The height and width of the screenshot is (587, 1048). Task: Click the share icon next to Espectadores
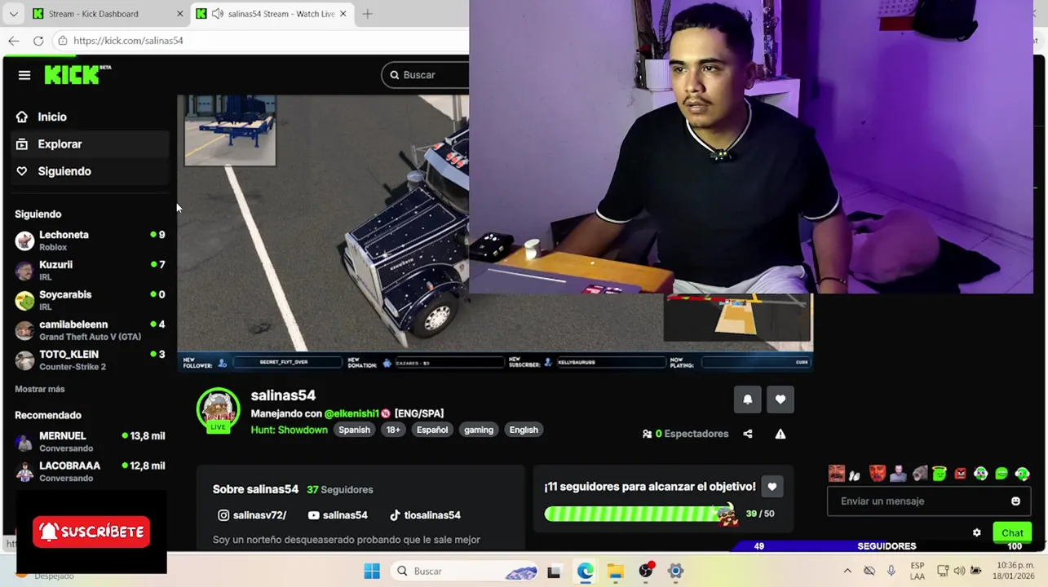tap(748, 434)
